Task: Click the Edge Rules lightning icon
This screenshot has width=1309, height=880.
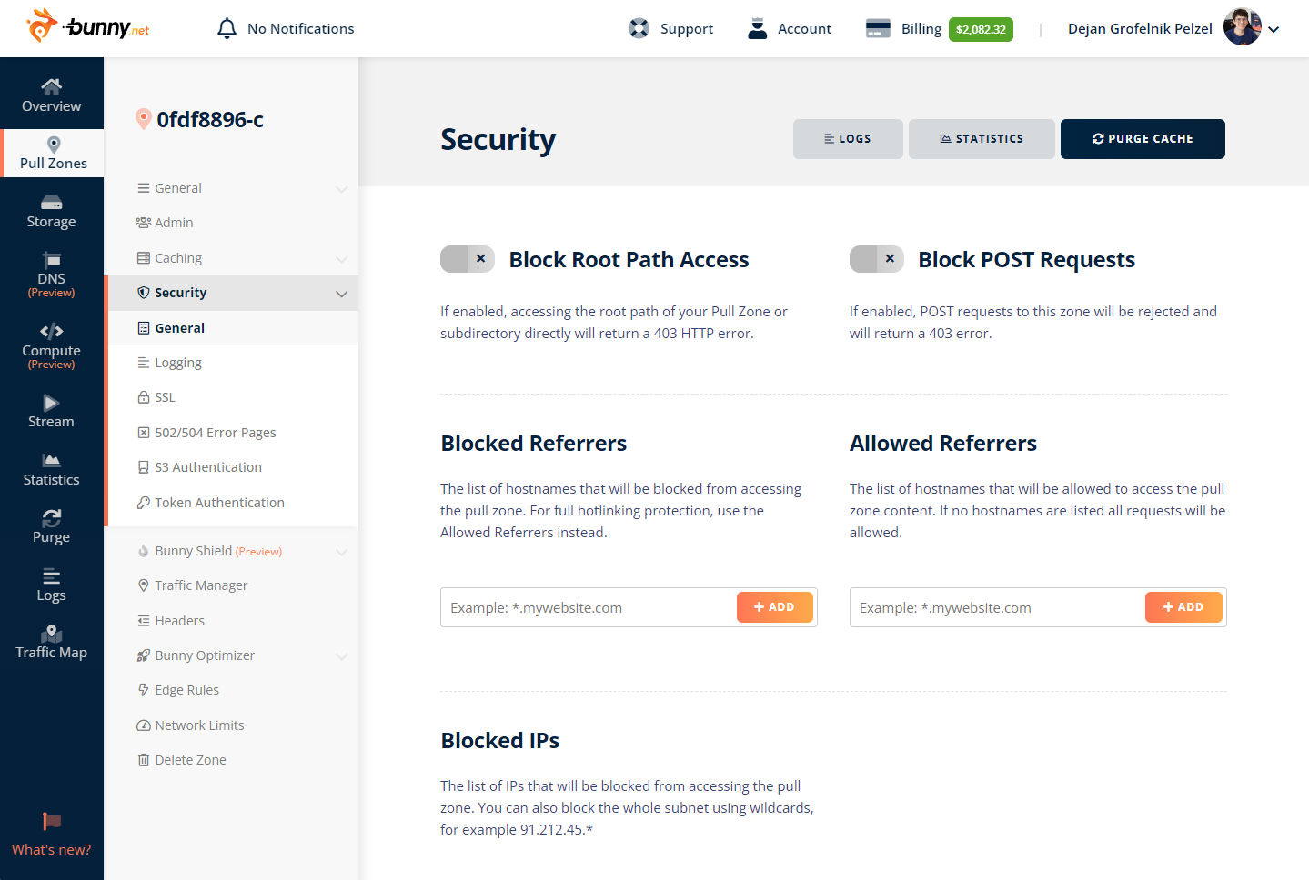Action: pos(143,690)
